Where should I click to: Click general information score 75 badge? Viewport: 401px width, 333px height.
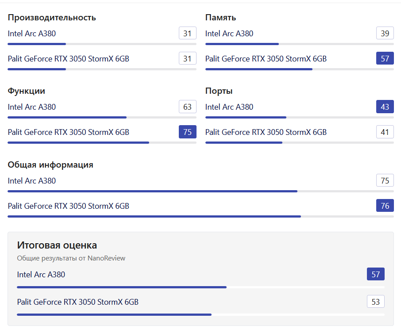(x=385, y=181)
